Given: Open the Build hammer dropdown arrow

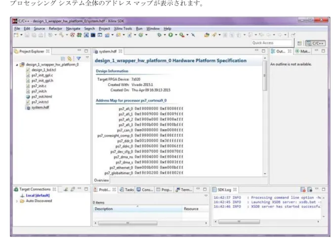Looking at the screenshot, I should pyautogui.click(x=67, y=35).
